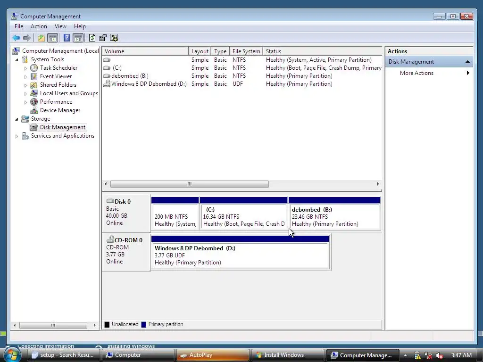Expand the Services and Applications arrow
Viewport: 483px width, 362px height.
tap(17, 136)
